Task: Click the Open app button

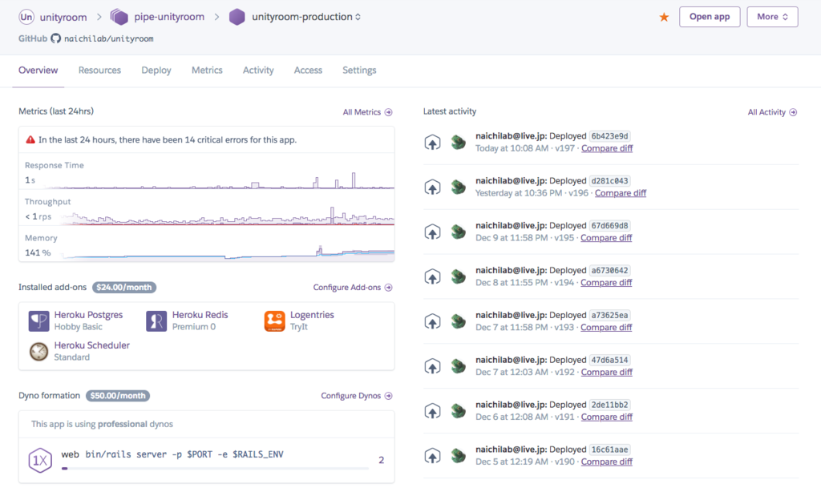Action: coord(710,17)
